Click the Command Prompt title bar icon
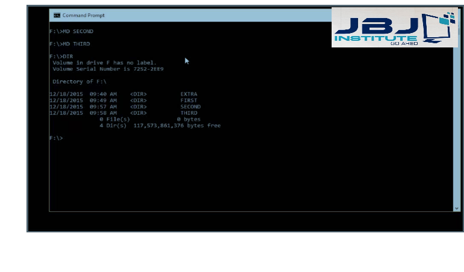Screen dimensions: 464x272 [x=57, y=16]
